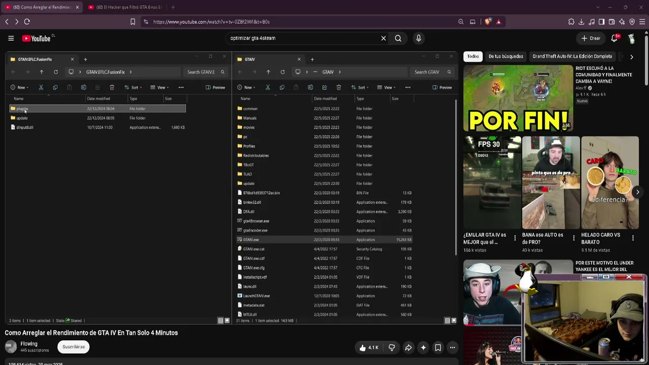Image resolution: width=649 pixels, height=365 pixels.
Task: Open browser Downloads icon
Action: point(582,22)
